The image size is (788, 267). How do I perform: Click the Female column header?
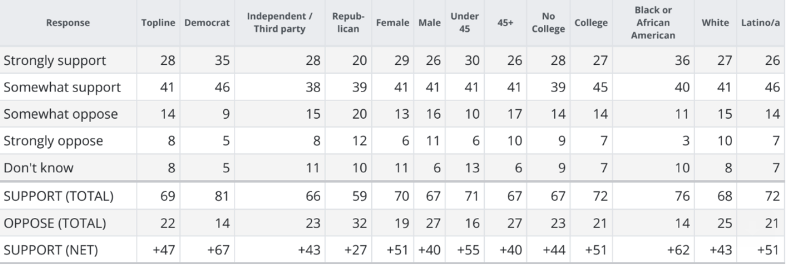[x=393, y=23]
